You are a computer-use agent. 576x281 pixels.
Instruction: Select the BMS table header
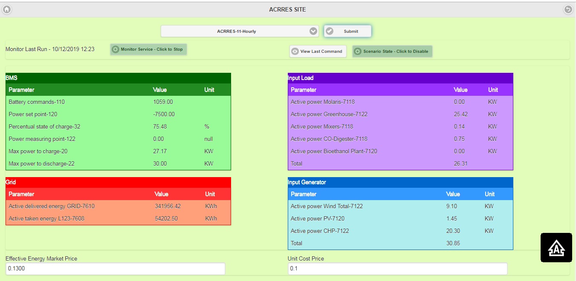[118, 78]
